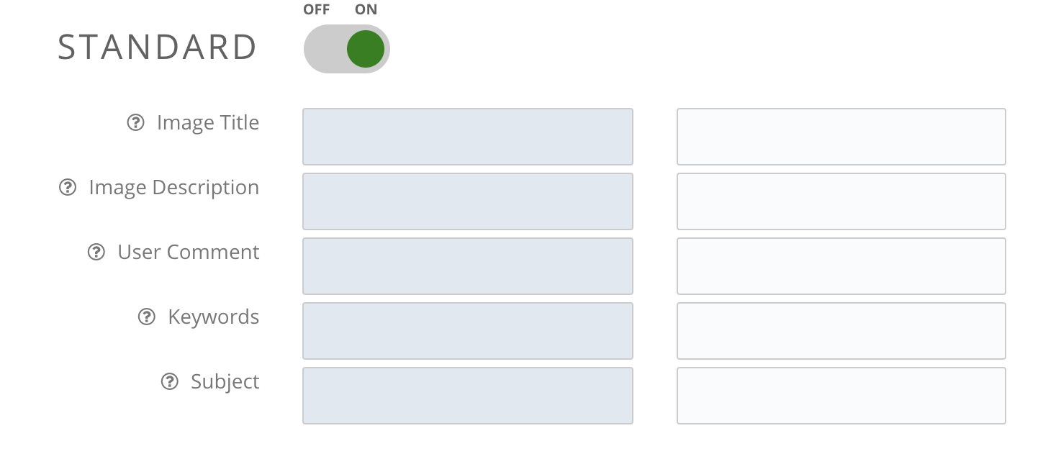Select the white Keywords field on right
The height and width of the screenshot is (459, 1061).
841,331
